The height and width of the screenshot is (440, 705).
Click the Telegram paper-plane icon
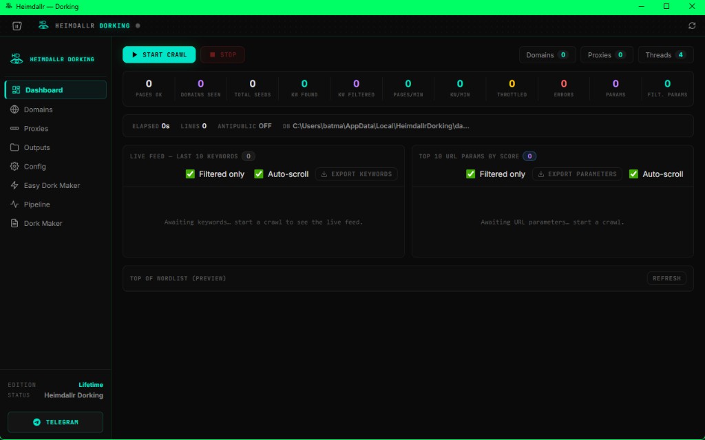coord(37,422)
